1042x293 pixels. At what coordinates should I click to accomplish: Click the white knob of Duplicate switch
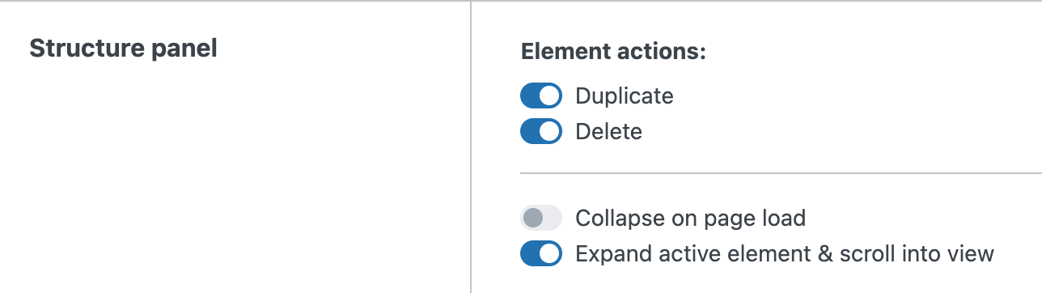point(549,96)
